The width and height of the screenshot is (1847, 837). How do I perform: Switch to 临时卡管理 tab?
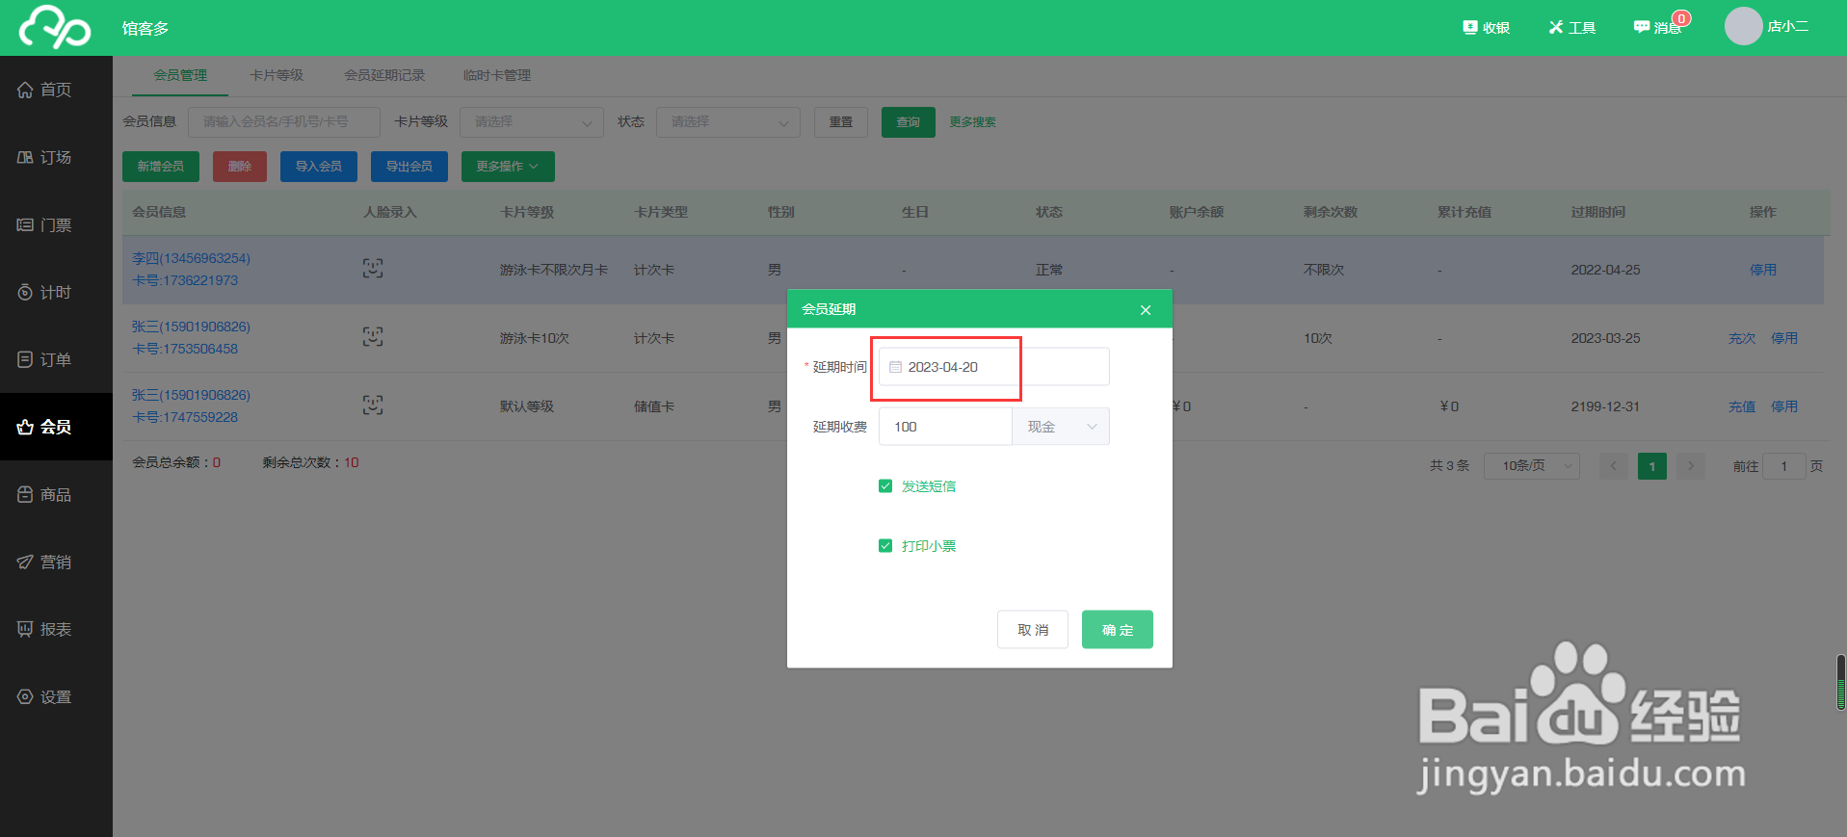coord(497,75)
